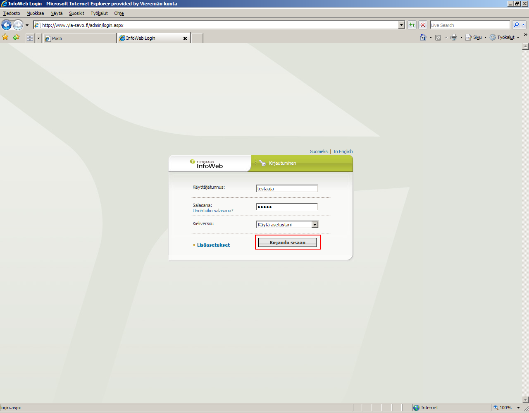Click the Internet zone globe icon
This screenshot has height=413, width=529.
tap(416, 408)
